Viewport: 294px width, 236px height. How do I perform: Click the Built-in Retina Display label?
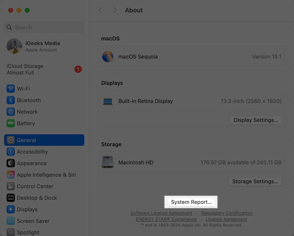[x=146, y=101]
